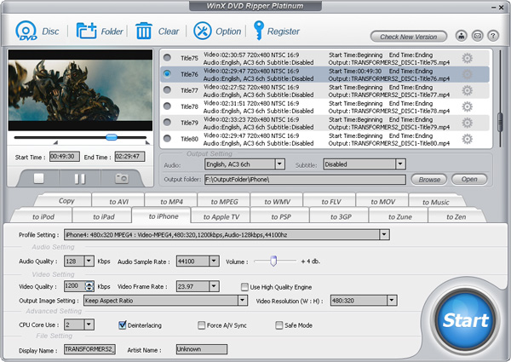Screen dimensions: 511x362
Task: Click Browse for output folder
Action: [x=429, y=180]
